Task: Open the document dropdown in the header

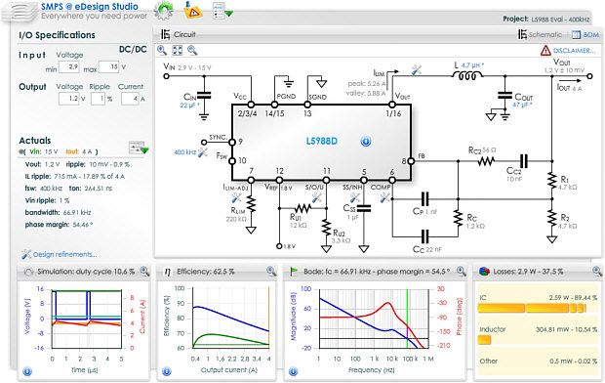Action: pyautogui.click(x=222, y=11)
